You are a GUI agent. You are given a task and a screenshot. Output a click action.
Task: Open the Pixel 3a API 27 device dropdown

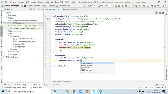click(105, 6)
